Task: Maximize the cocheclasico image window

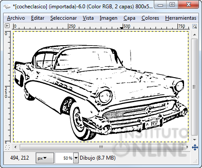Action: pyautogui.click(x=172, y=5)
